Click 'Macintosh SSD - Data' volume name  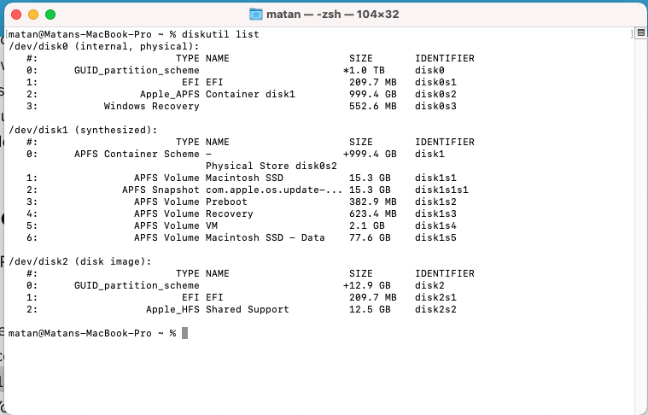pos(266,237)
